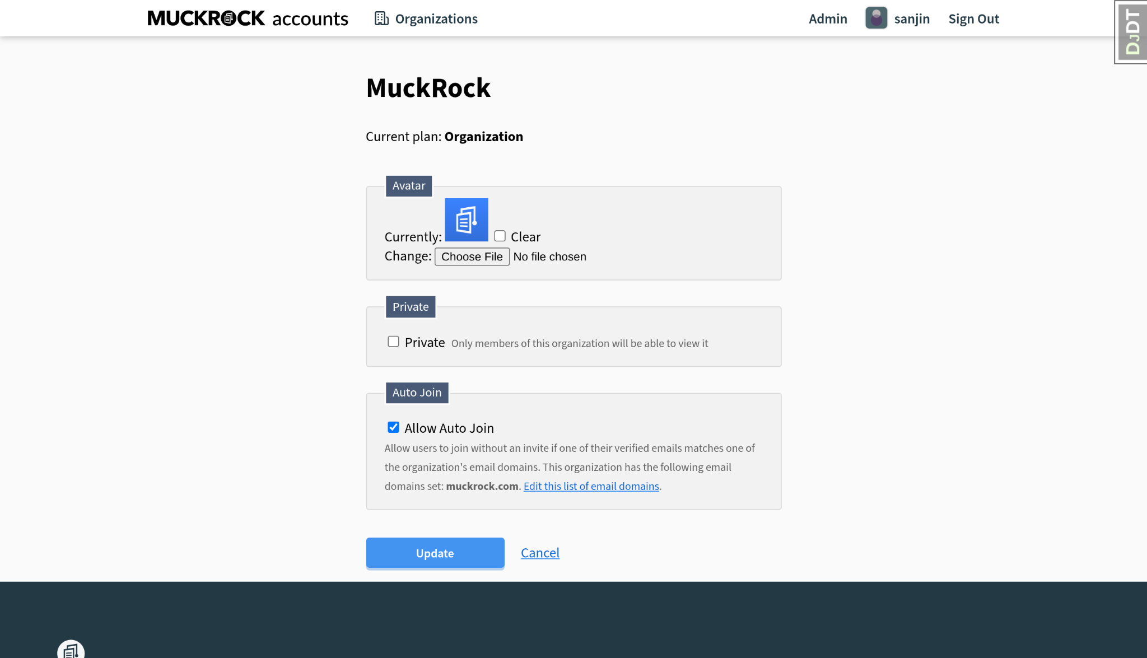1147x658 pixels.
Task: Sign Out of the account
Action: click(973, 19)
